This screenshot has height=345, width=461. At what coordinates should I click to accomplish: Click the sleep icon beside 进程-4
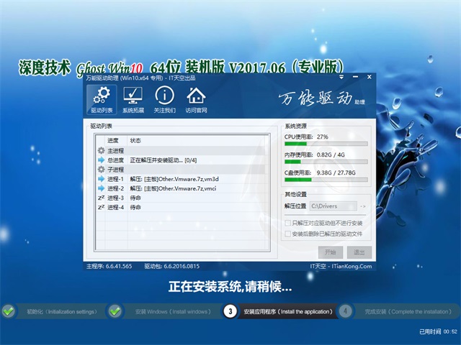[101, 207]
